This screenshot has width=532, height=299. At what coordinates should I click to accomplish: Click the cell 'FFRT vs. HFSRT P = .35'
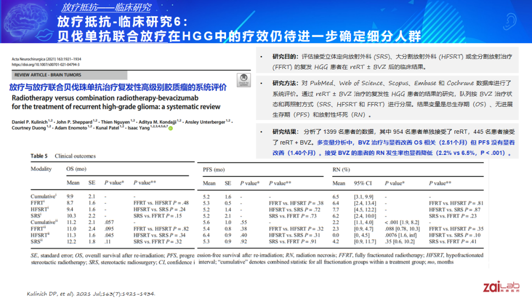456,229
